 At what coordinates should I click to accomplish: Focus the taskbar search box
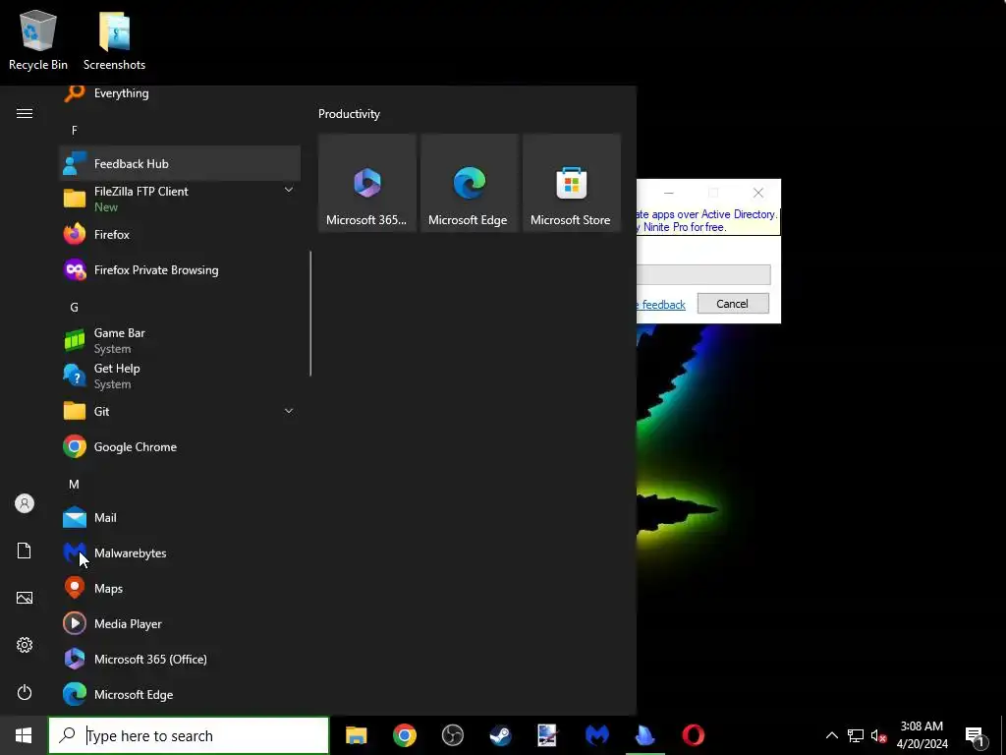(189, 735)
